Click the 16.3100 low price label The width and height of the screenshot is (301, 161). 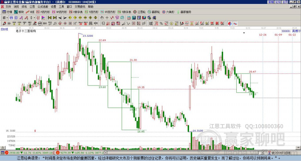[x=198, y=131]
